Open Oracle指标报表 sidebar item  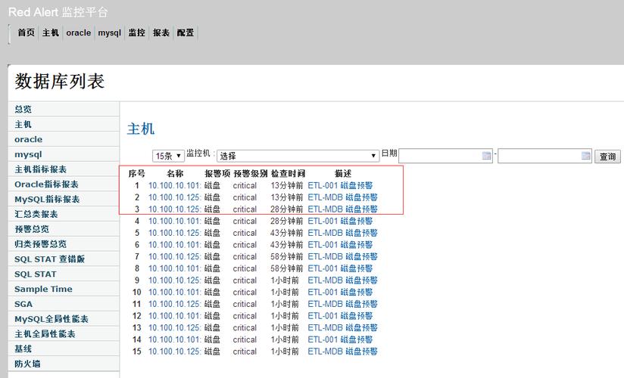pos(64,184)
